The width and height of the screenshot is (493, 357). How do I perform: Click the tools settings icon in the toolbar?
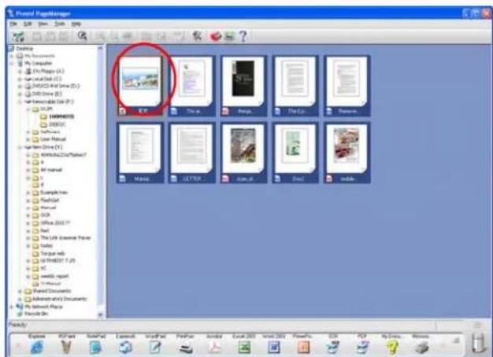197,36
